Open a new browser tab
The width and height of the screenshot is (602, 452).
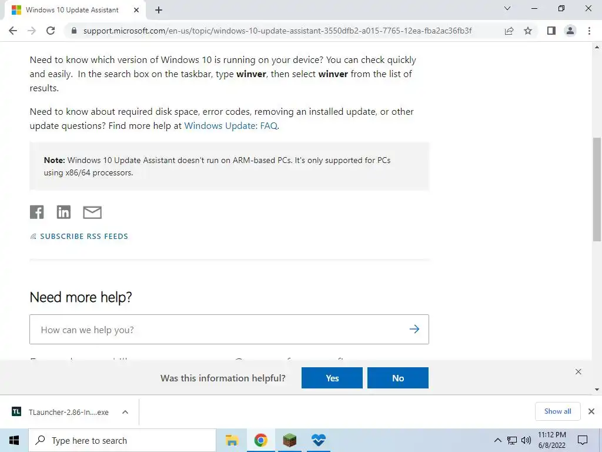tap(159, 11)
